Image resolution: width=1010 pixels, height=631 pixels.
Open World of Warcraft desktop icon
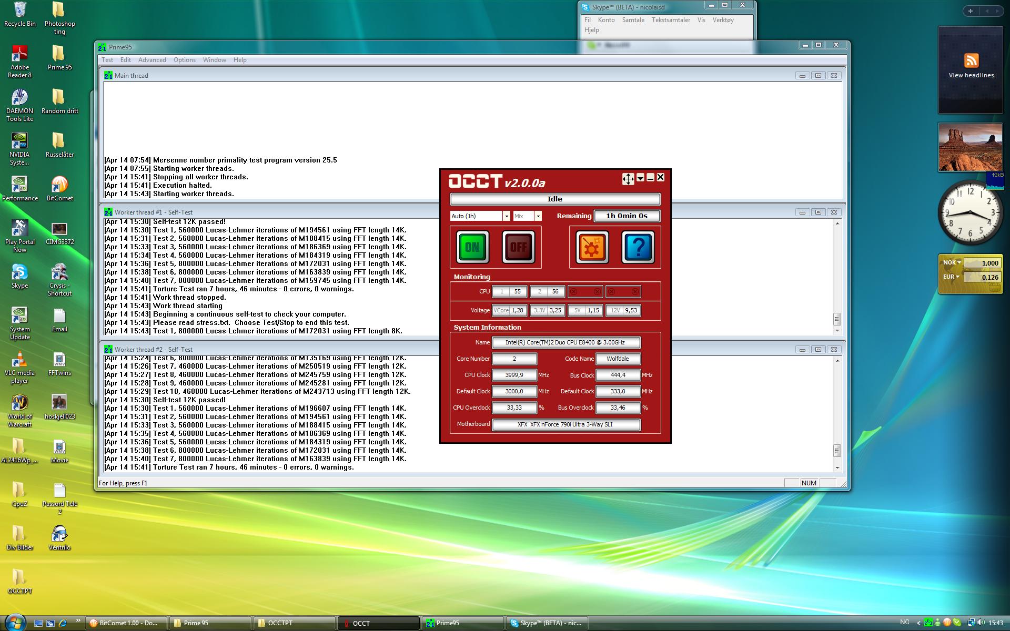[x=20, y=411]
